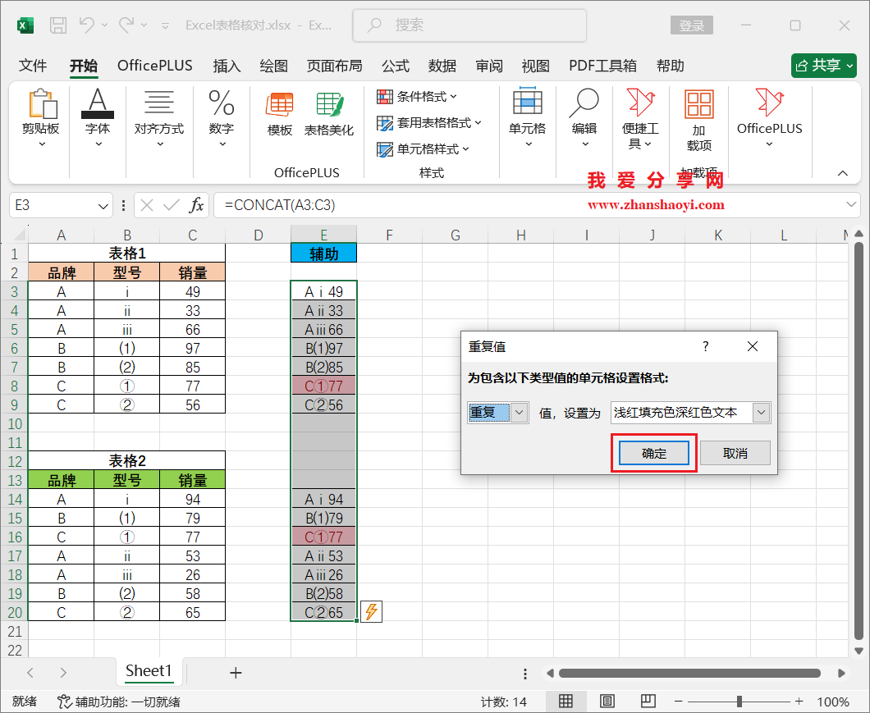The height and width of the screenshot is (713, 870).
Task: Click the dialog help question mark
Action: [705, 346]
